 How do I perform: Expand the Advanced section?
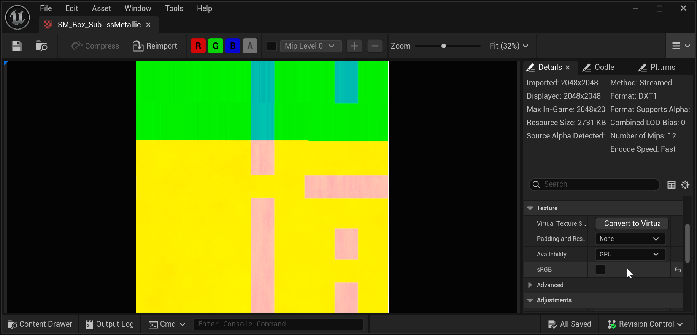(x=530, y=285)
